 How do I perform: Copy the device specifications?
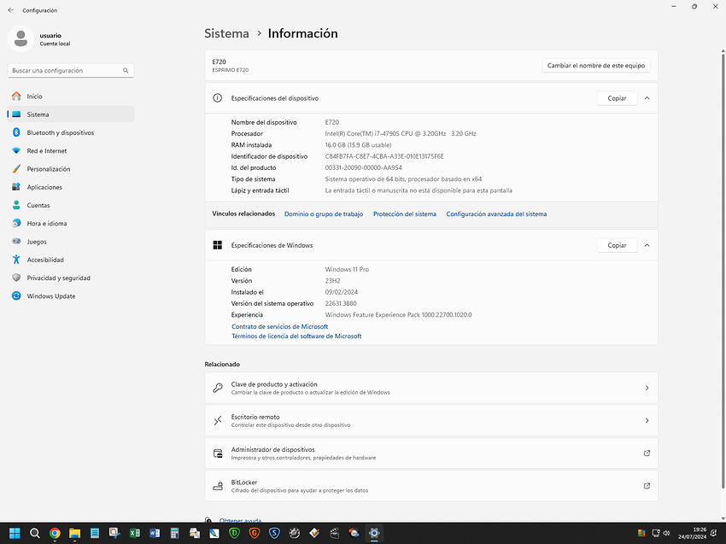click(x=617, y=98)
